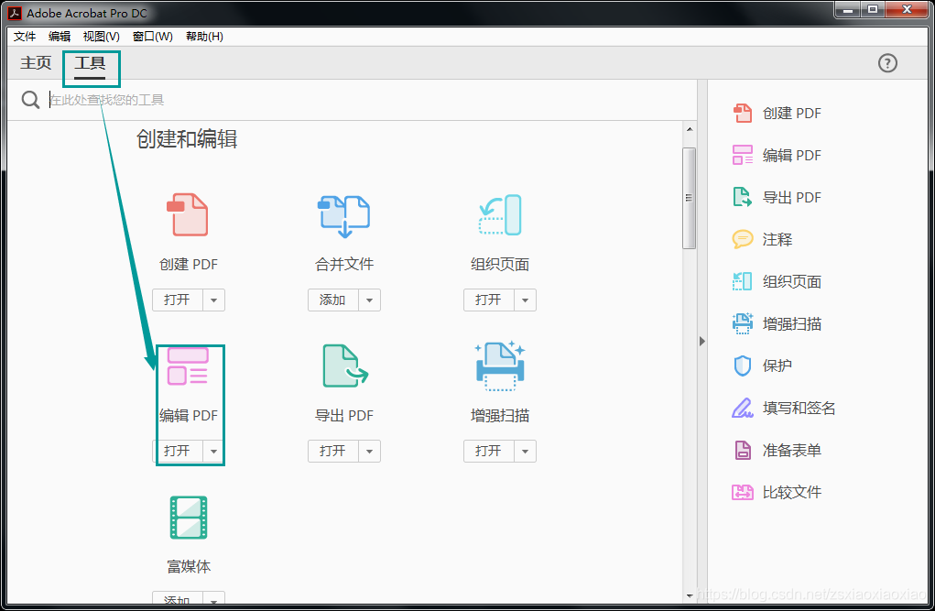
Task: Expand dropdown arrow beside 合并文件 添加 button
Action: 370,300
